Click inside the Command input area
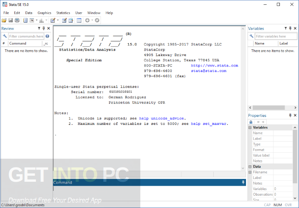Screen dimensions: 299x208 (149, 193)
